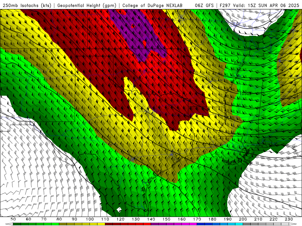Click the 140 value on the color scale
This screenshot has height=226, width=302.
pos(151,219)
